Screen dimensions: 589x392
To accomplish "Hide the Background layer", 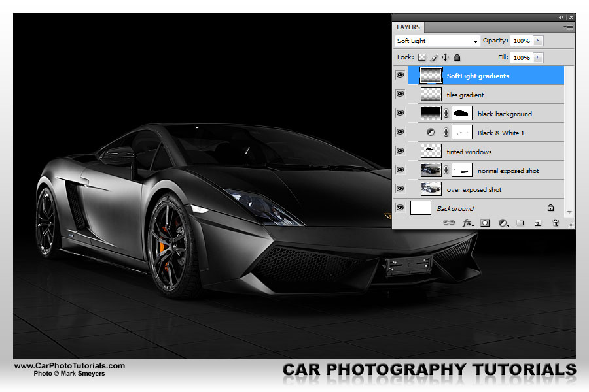I will tap(401, 208).
